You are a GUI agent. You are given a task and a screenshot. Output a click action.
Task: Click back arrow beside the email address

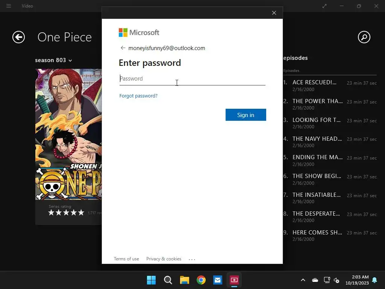point(123,48)
